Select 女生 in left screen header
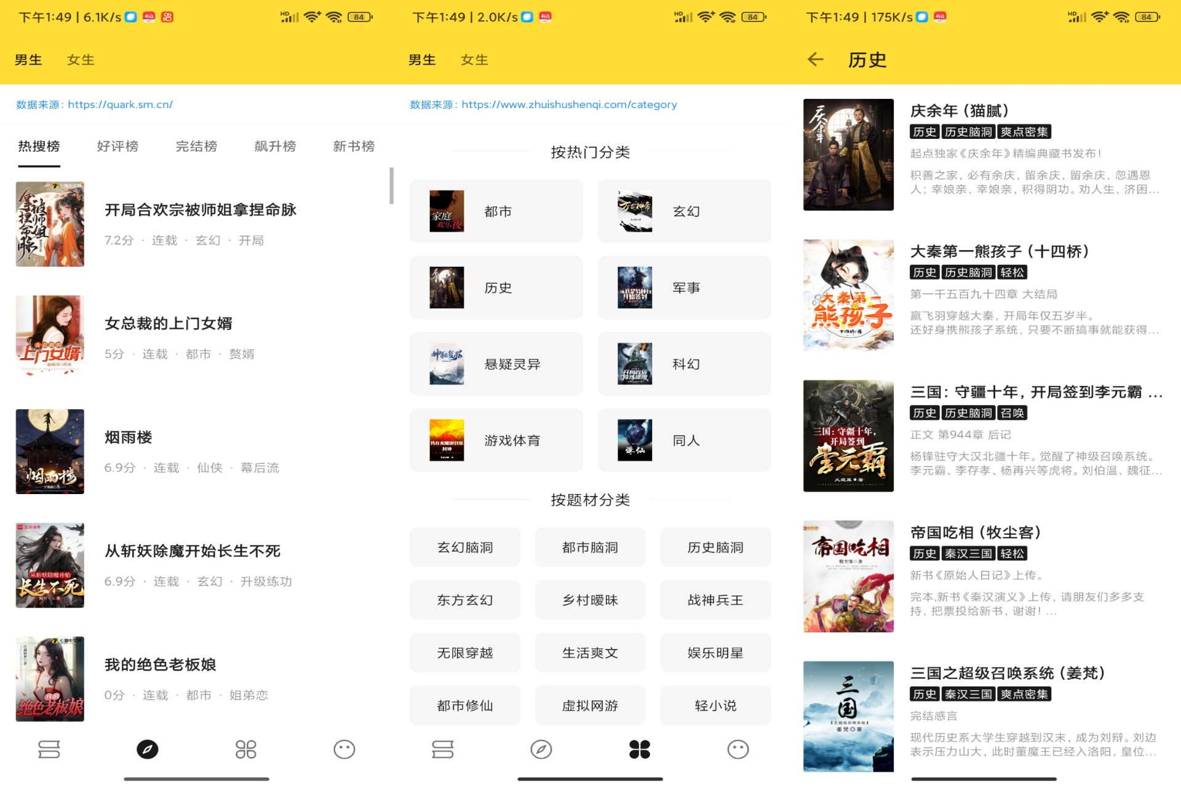The image size is (1181, 786). point(81,60)
